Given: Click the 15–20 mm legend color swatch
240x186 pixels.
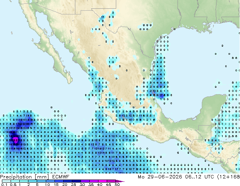Looking at the screenshot, I should pyautogui.click(x=59, y=181).
